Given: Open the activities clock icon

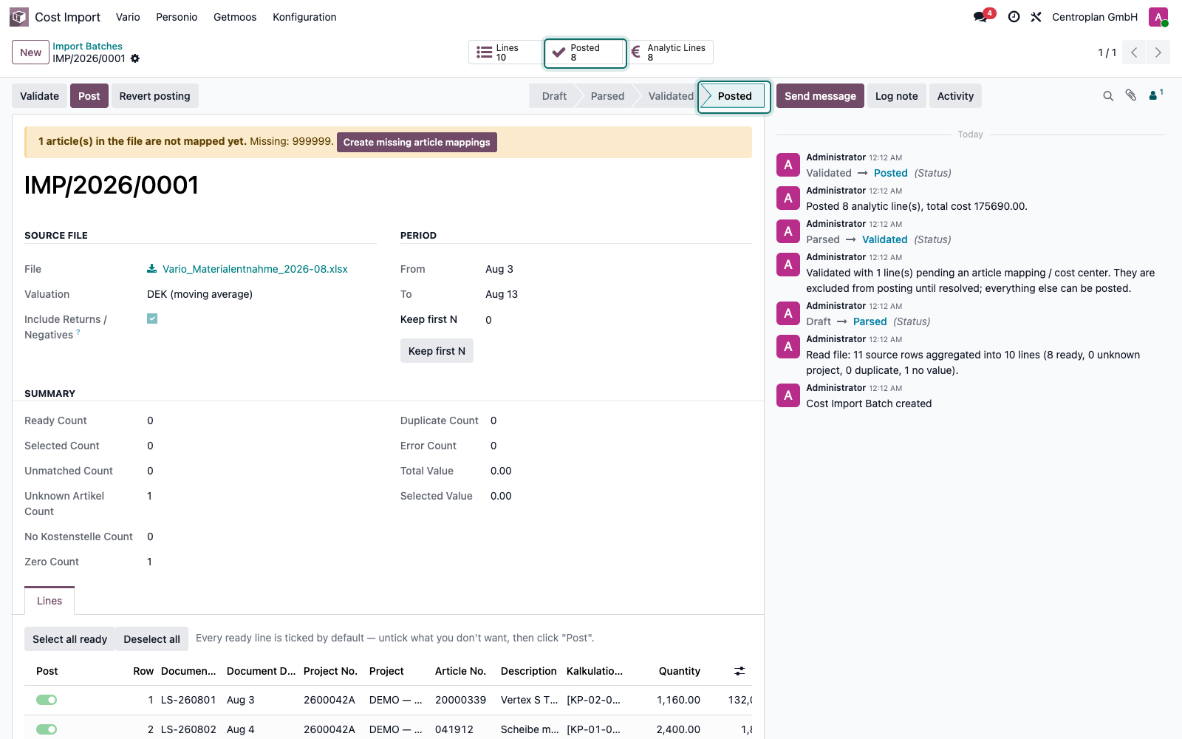Looking at the screenshot, I should 1014,17.
